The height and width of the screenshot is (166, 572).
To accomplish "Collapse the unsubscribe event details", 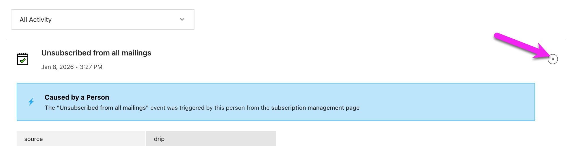I will pos(553,59).
